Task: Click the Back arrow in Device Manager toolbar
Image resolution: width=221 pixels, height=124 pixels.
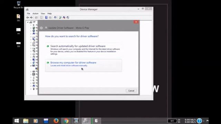Action: coord(28,18)
